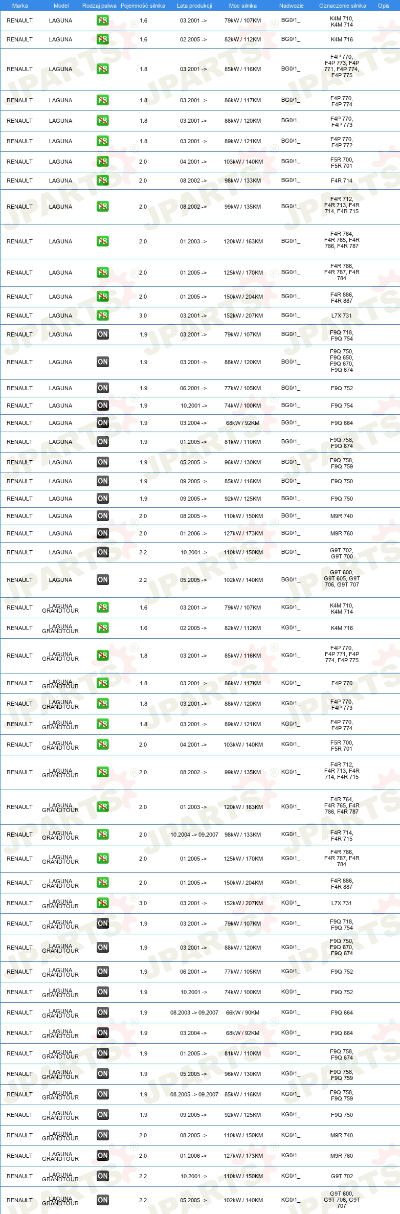Click PB fuel icon in BG0/1_ 89kW / 121KM row
Screen dimensions: 400x1214
103,141
